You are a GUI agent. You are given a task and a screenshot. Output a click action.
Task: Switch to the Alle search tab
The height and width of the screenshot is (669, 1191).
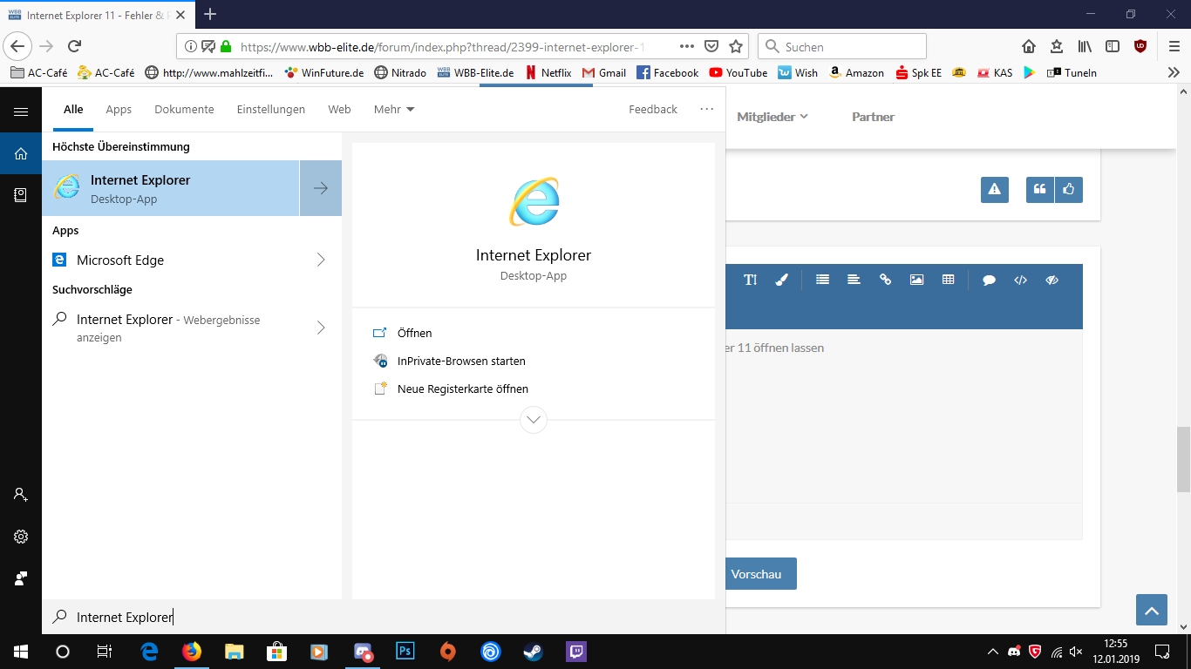coord(73,109)
